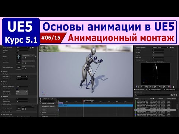Select the MM_Rifle_Walk_Bwd asset row
The width and height of the screenshot is (179, 134).
(x=156, y=116)
